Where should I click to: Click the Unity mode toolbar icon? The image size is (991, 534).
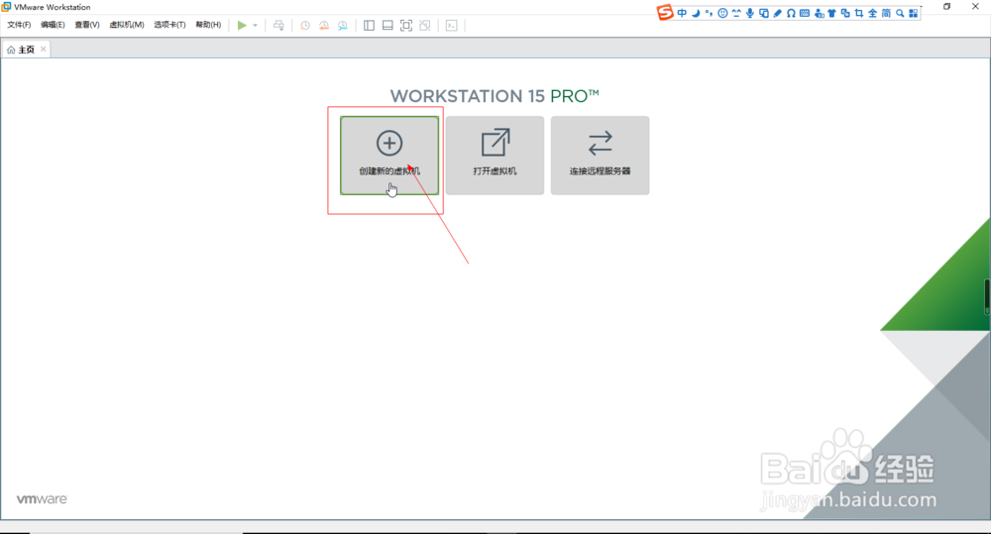[x=425, y=26]
